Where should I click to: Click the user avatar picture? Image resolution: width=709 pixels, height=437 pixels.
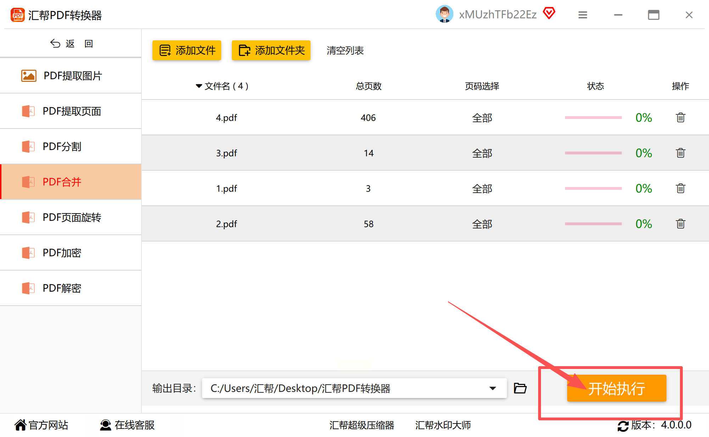click(x=444, y=14)
